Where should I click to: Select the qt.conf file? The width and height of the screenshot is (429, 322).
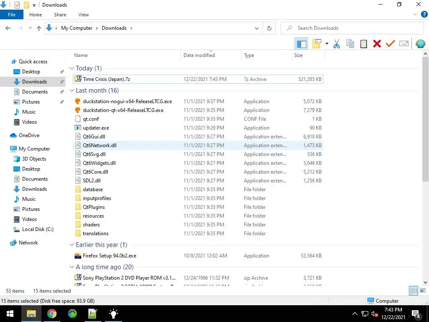[x=198, y=119]
